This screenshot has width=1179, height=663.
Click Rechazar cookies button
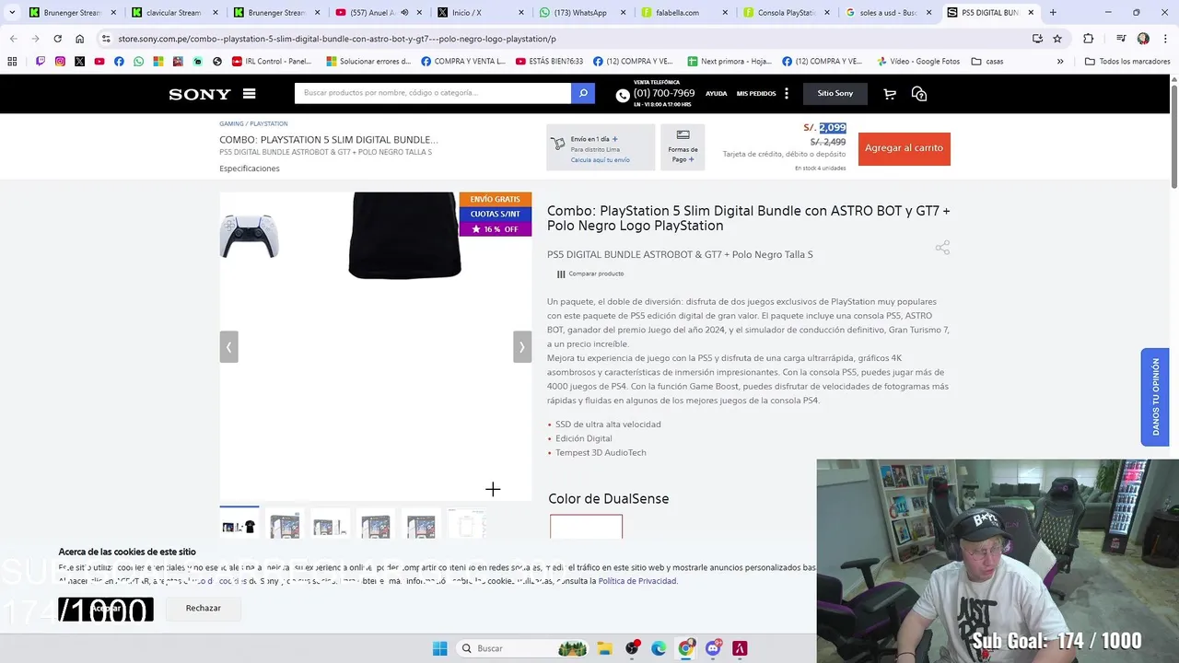point(203,608)
